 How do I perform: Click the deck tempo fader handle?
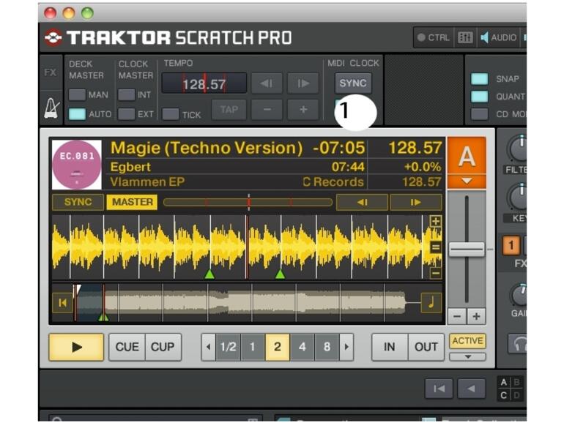coord(467,249)
